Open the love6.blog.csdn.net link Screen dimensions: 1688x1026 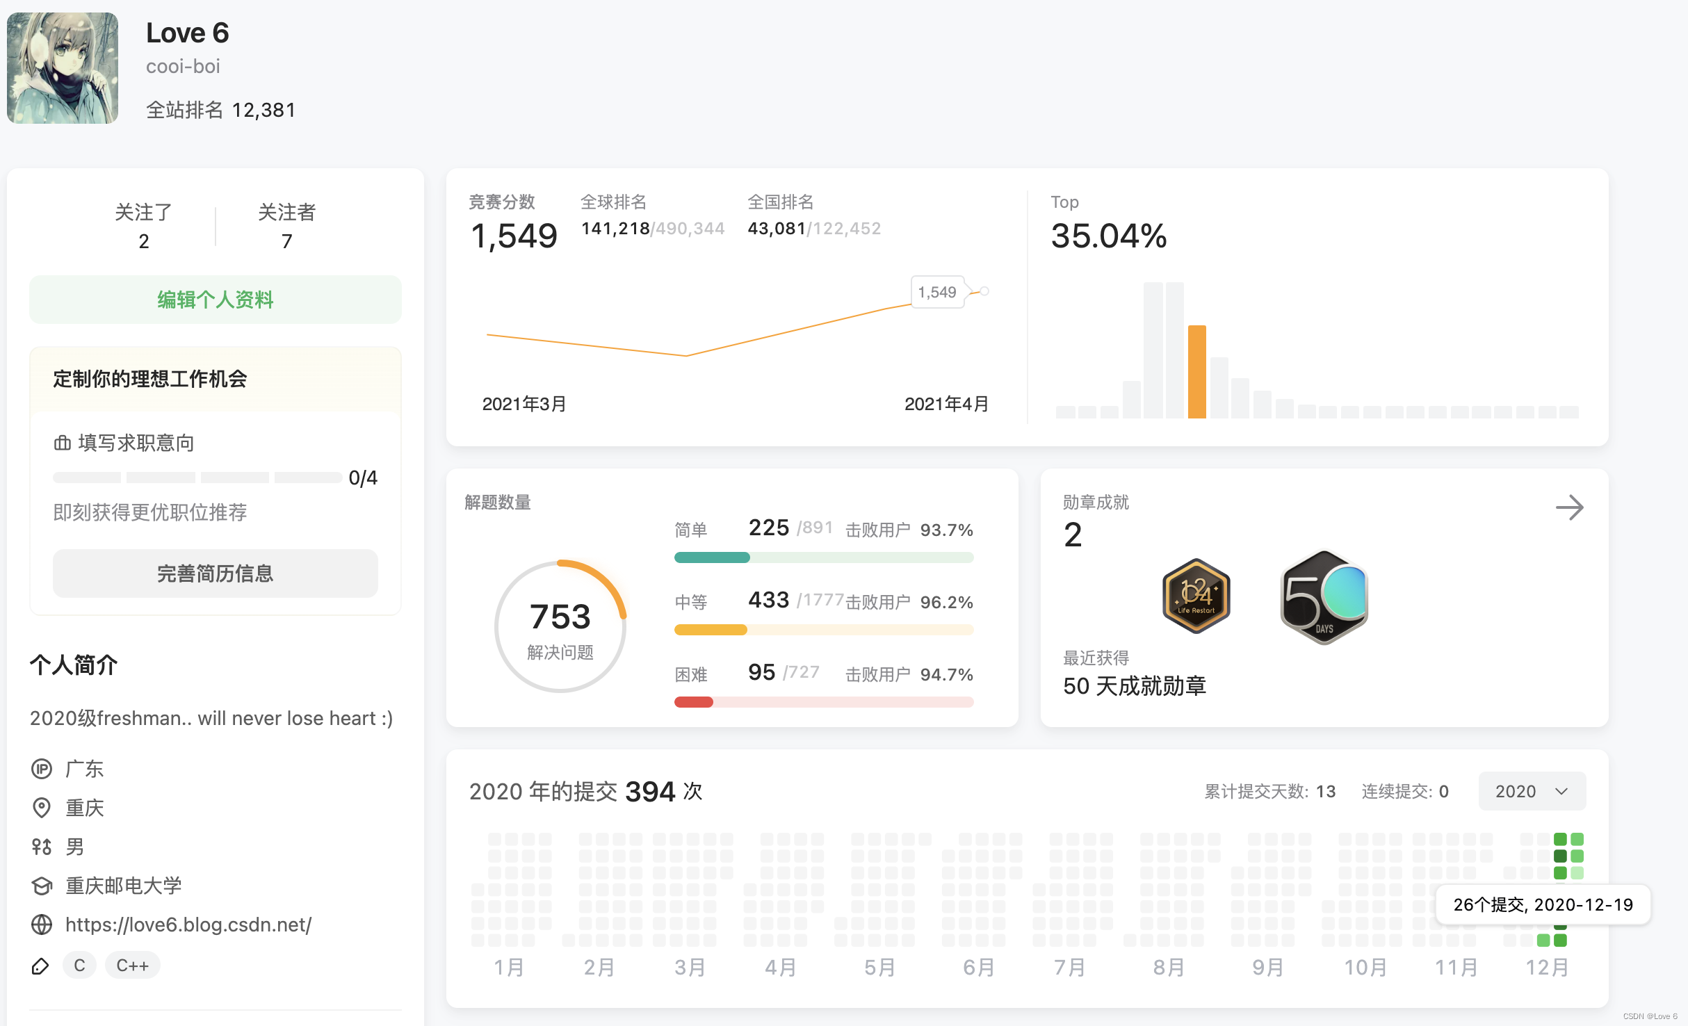coord(188,925)
